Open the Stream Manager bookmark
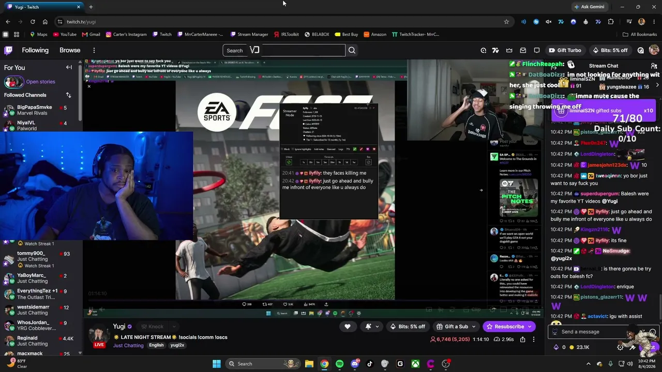This screenshot has height=372, width=662. tap(249, 35)
